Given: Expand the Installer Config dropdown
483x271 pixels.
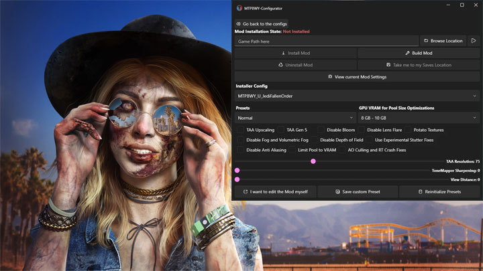Looking at the screenshot, I should [357, 96].
